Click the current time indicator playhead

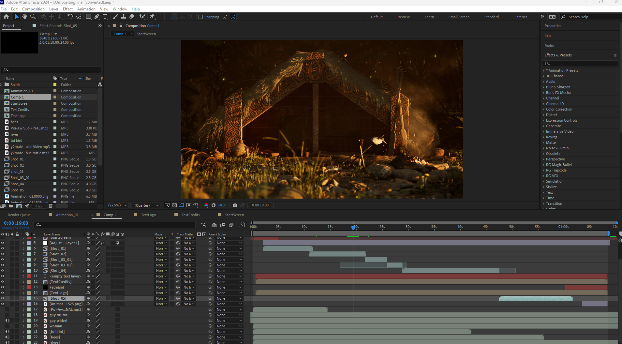[x=353, y=227]
